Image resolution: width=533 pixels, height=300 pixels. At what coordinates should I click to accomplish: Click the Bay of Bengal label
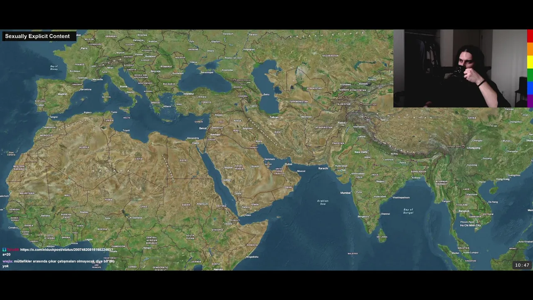click(x=408, y=211)
